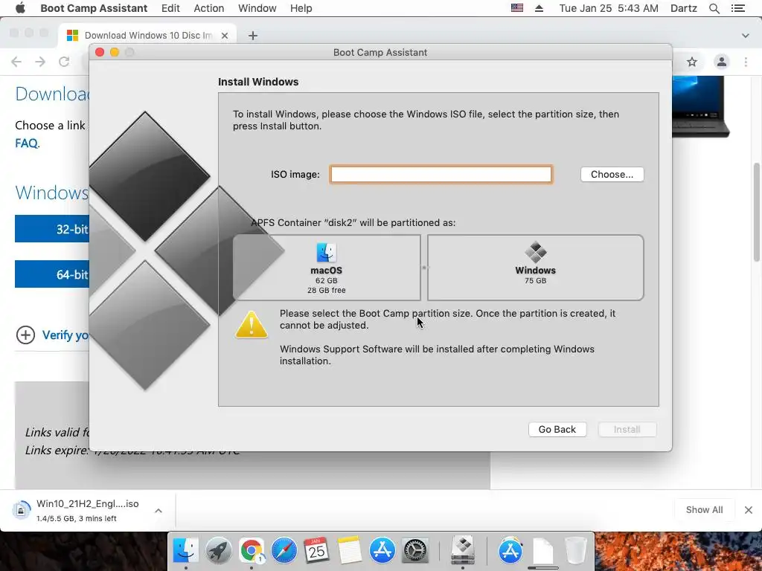Select the Windows partition box
The width and height of the screenshot is (762, 571).
536,268
